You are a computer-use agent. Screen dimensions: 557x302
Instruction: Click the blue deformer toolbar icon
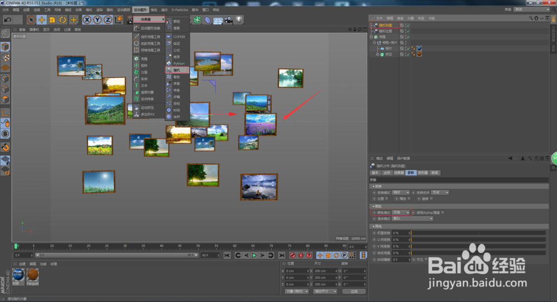[207, 20]
